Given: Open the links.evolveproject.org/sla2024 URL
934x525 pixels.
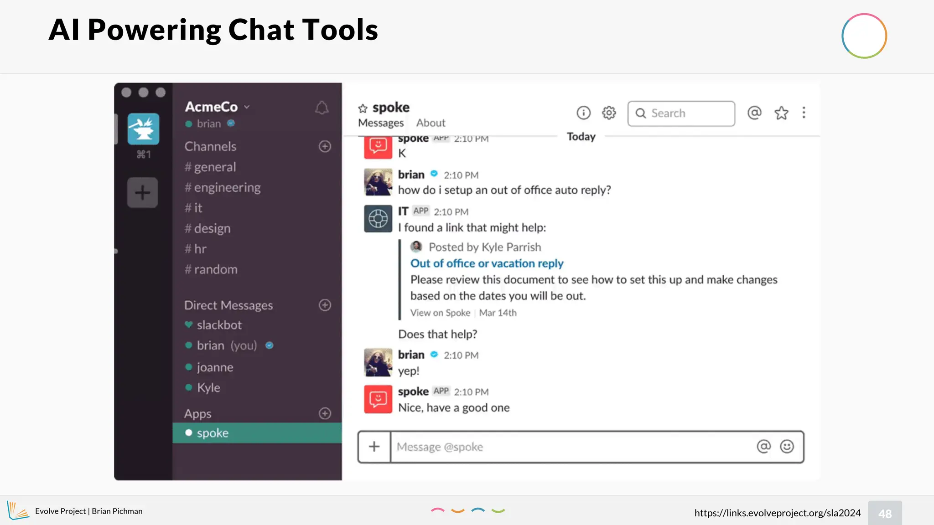Looking at the screenshot, I should pos(778,513).
